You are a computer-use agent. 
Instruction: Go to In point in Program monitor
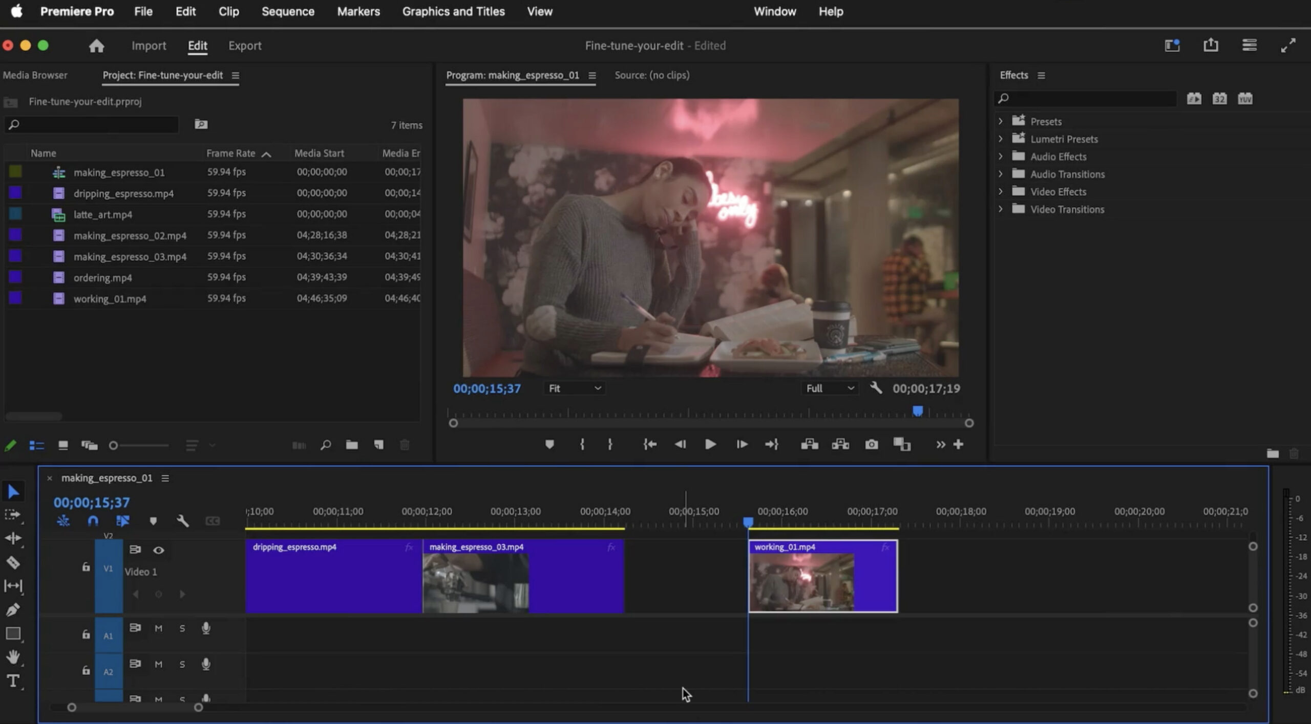(650, 444)
